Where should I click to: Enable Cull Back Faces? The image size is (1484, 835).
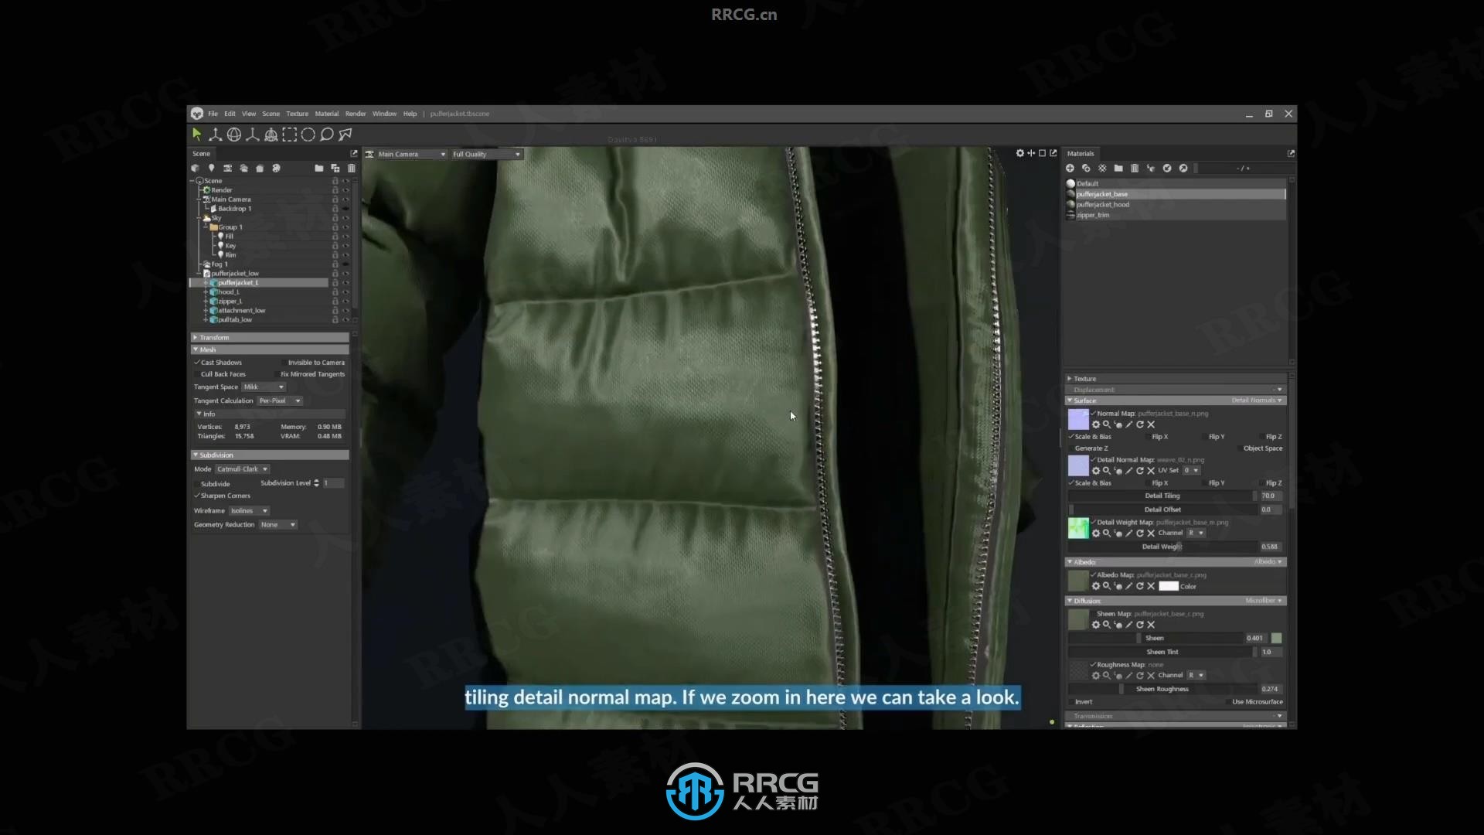click(197, 374)
